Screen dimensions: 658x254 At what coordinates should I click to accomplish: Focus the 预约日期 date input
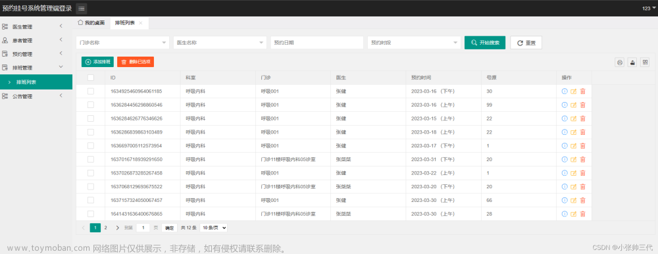[x=317, y=42]
